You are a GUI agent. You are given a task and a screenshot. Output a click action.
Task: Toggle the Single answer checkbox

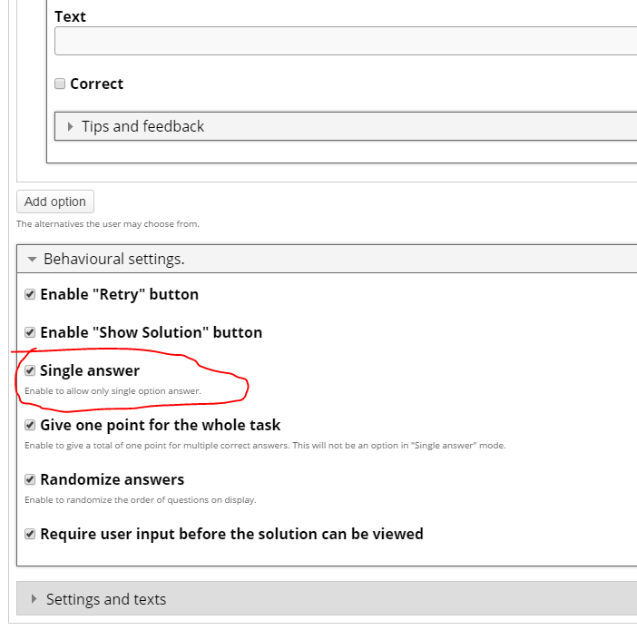[30, 370]
